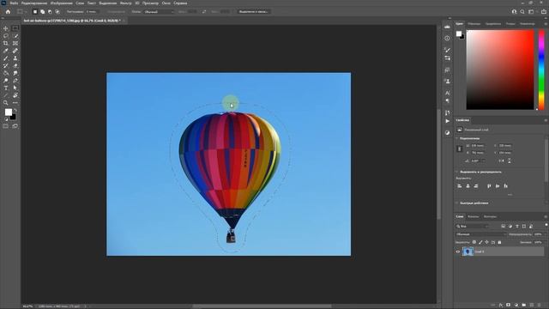
Task: Click the Home icon in options bar
Action: 8,11
